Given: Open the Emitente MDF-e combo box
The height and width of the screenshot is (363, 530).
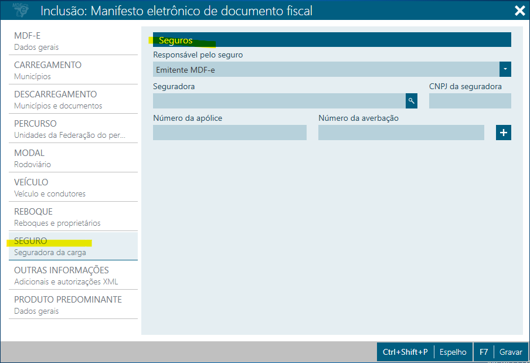Looking at the screenshot, I should (326, 69).
